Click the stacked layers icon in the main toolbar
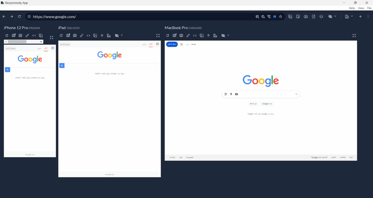This screenshot has width=373, height=198. (321, 17)
